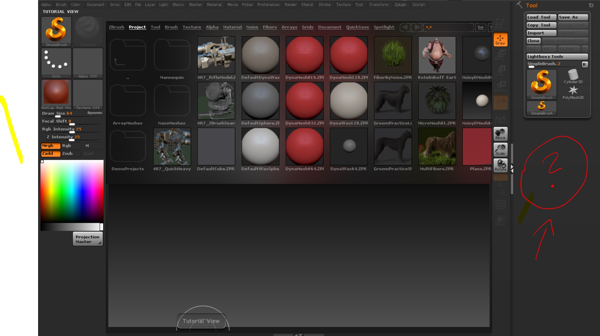Click the Tutorial View button
The width and height of the screenshot is (600, 336).
201,321
